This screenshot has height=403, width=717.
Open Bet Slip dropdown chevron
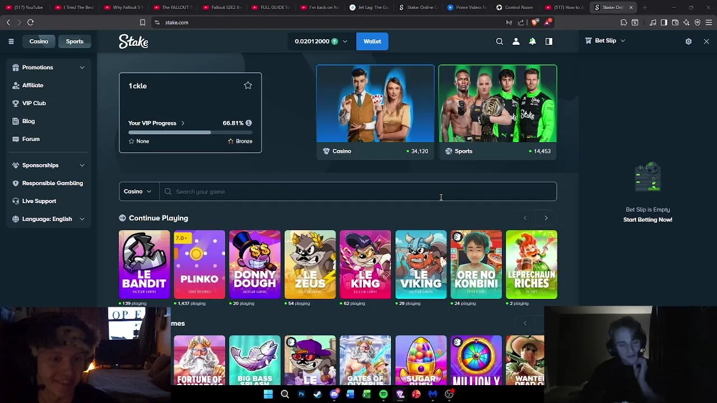[622, 41]
